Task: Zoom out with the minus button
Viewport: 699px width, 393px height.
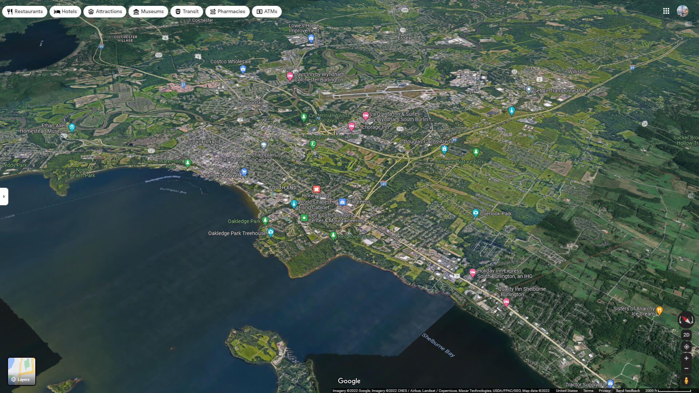Action: [686, 369]
